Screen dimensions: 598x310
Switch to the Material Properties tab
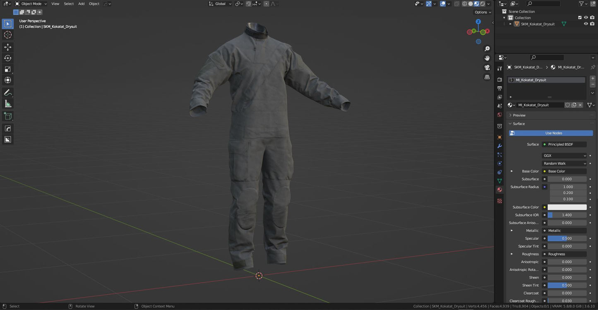coord(500,190)
